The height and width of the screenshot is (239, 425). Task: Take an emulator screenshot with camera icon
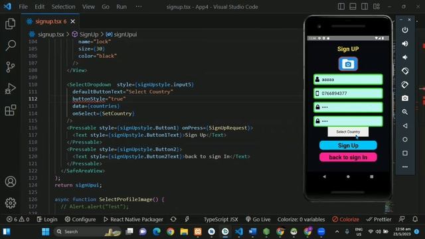tap(405, 98)
